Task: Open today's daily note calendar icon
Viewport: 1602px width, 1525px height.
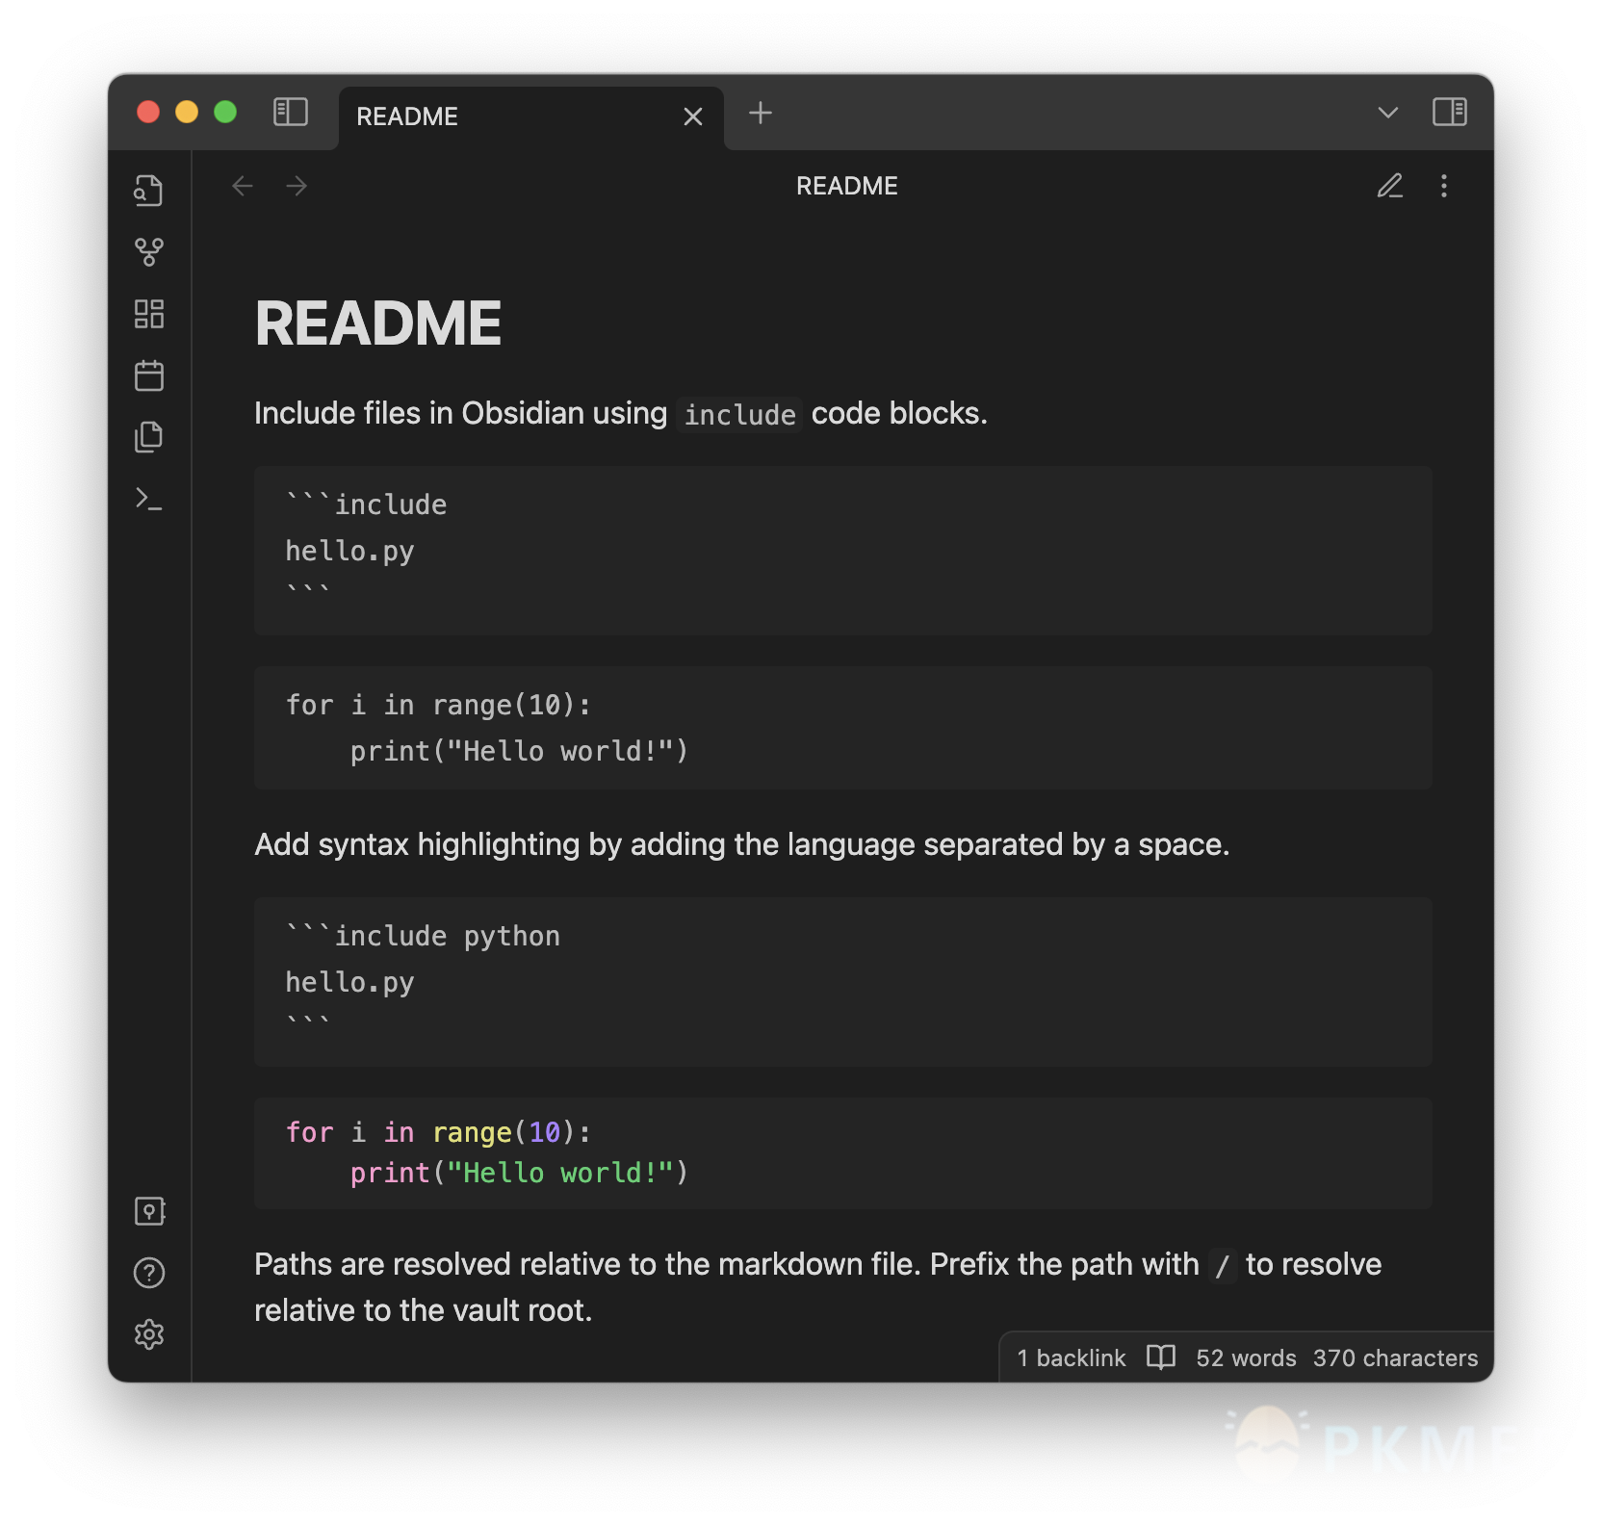Action: pyautogui.click(x=149, y=375)
